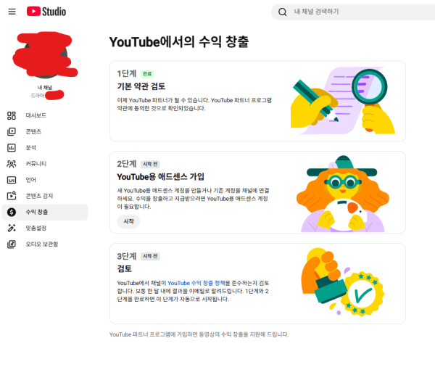Click the channel avatar thumbnail
The image size is (435, 383).
45,55
